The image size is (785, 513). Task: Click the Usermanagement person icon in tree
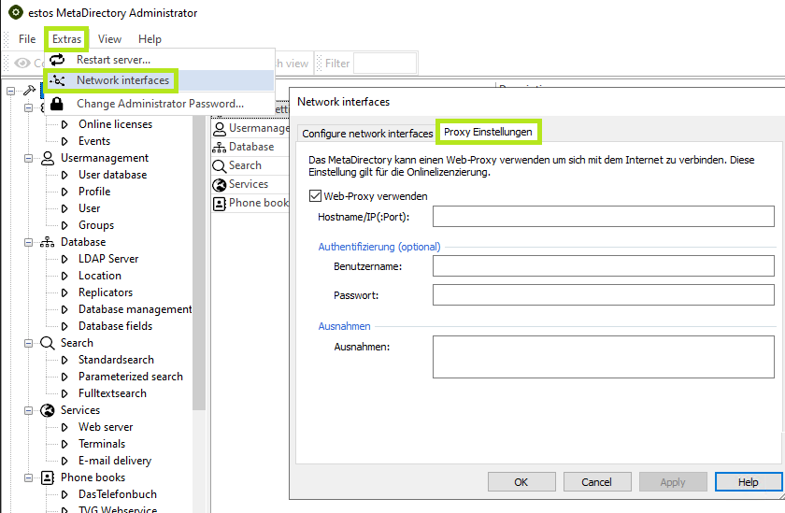[x=48, y=158]
